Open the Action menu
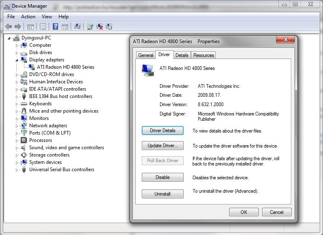The width and height of the screenshot is (323, 235). pos(28,17)
